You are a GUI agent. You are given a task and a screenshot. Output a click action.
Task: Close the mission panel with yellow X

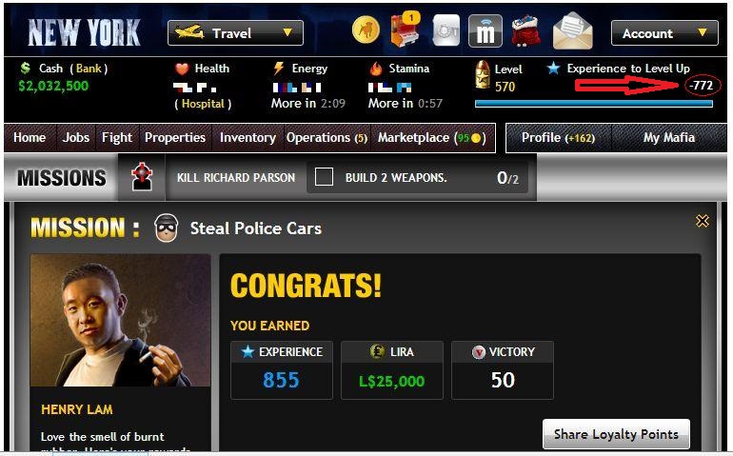(x=703, y=221)
